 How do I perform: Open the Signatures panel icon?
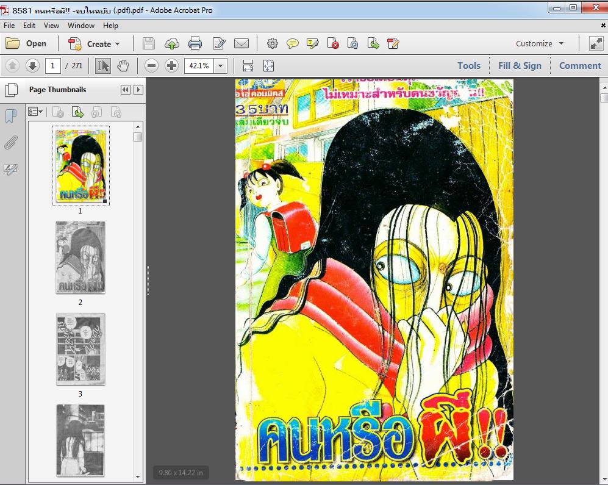(11, 169)
